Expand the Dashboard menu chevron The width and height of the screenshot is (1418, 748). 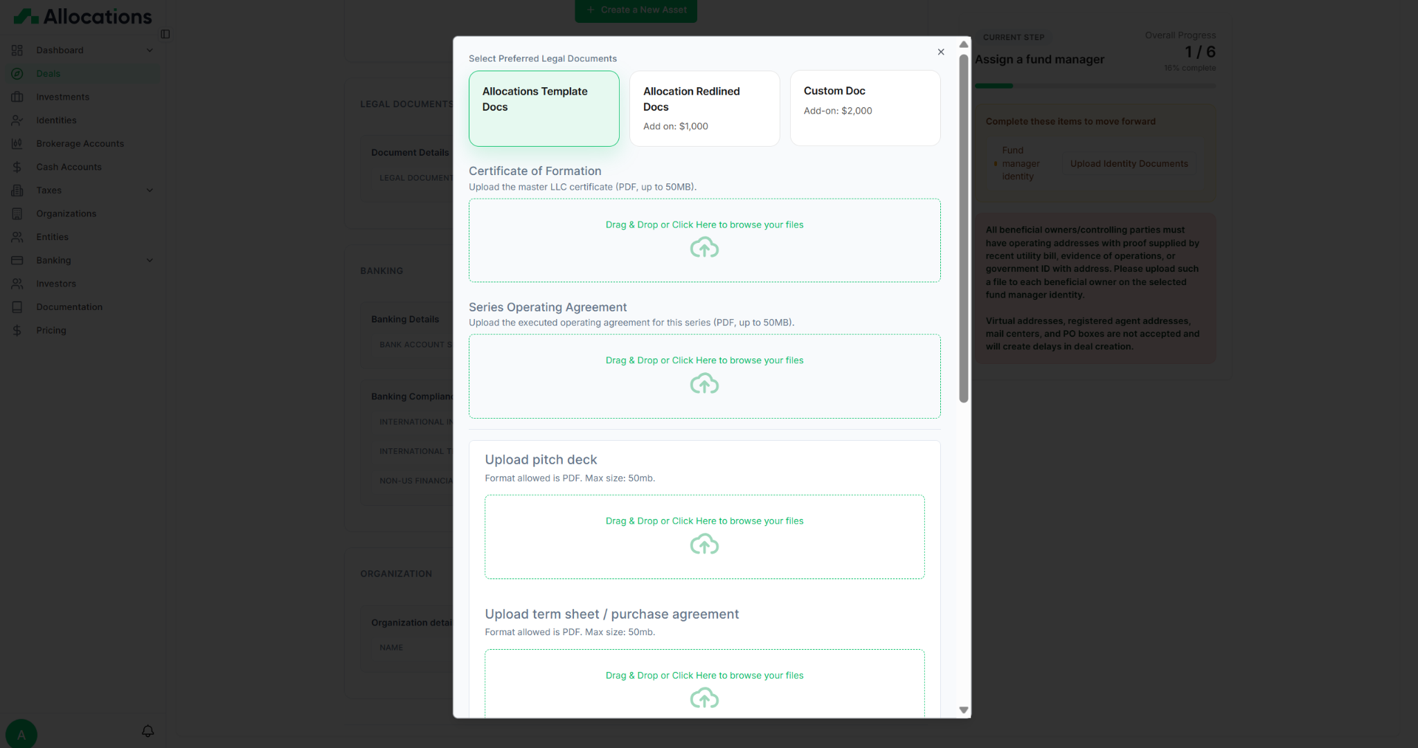(x=150, y=51)
